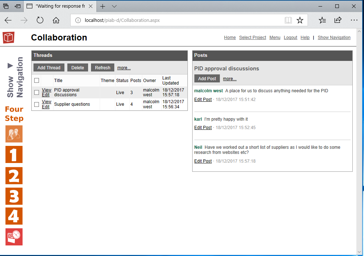364x256 pixels.
Task: Click Edit Post under karl's post
Action: (203, 128)
